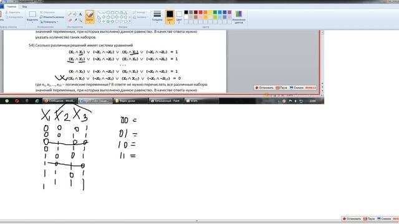Activate the Цвет 1 foreground color
The image size is (399, 224).
[170, 17]
